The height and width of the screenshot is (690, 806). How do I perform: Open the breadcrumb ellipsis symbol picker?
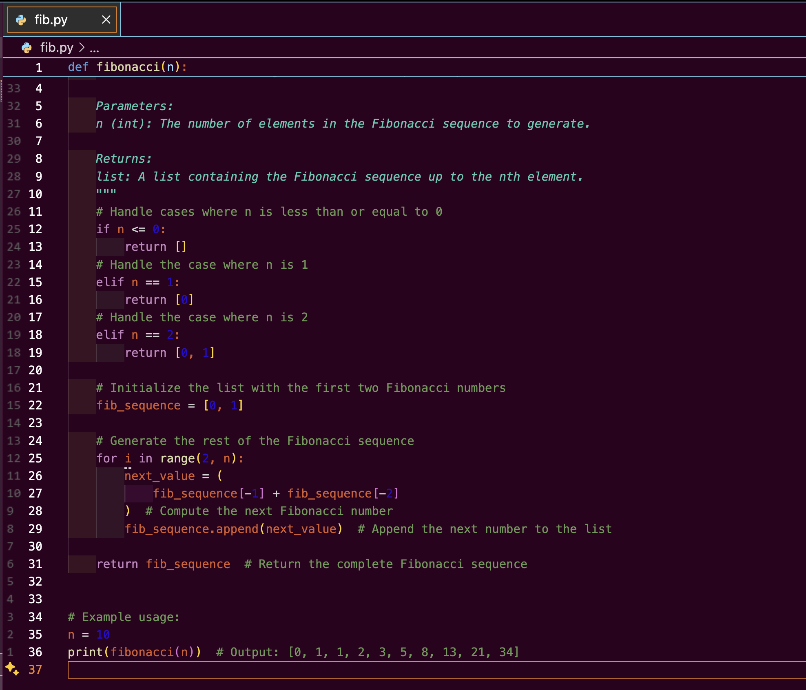pyautogui.click(x=94, y=48)
